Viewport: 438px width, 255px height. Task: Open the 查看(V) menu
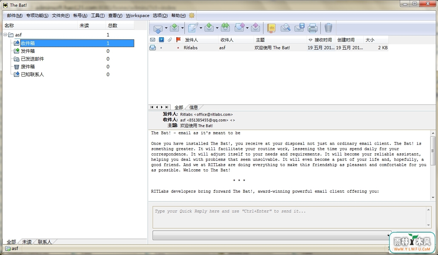(x=115, y=16)
